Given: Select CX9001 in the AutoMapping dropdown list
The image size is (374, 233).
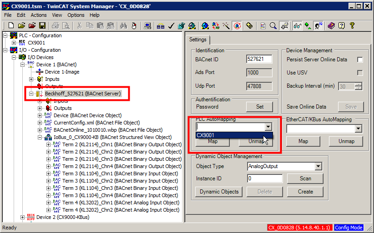Looking at the screenshot, I should tap(234, 135).
